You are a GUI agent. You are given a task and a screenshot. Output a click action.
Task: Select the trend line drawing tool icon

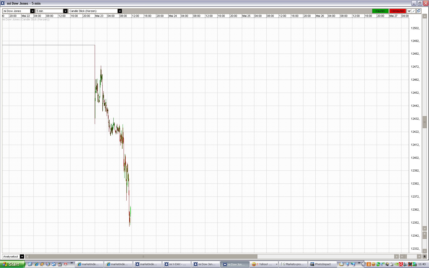click(414, 11)
